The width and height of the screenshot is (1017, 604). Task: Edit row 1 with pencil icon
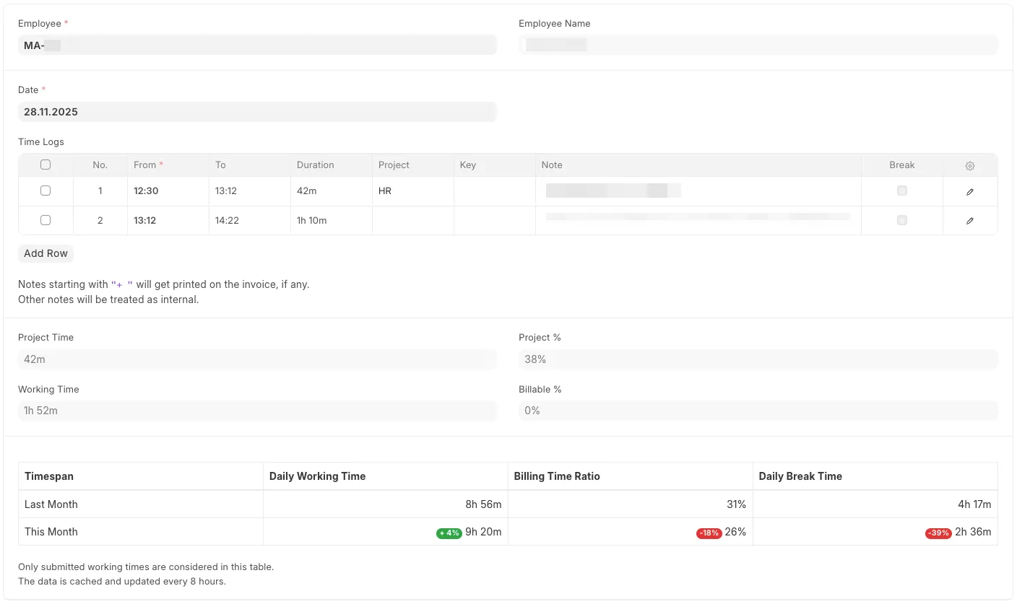969,191
